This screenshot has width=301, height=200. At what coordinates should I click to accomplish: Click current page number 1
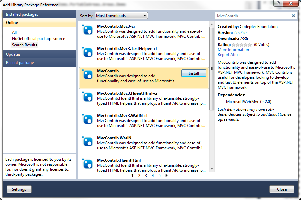[x=132, y=176]
